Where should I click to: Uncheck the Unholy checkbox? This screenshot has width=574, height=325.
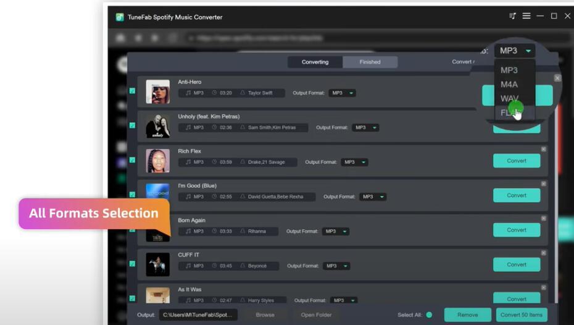(x=133, y=125)
